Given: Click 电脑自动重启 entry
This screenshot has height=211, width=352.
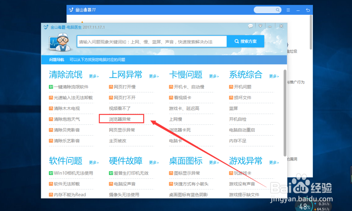Looking at the screenshot, I should point(242,130).
